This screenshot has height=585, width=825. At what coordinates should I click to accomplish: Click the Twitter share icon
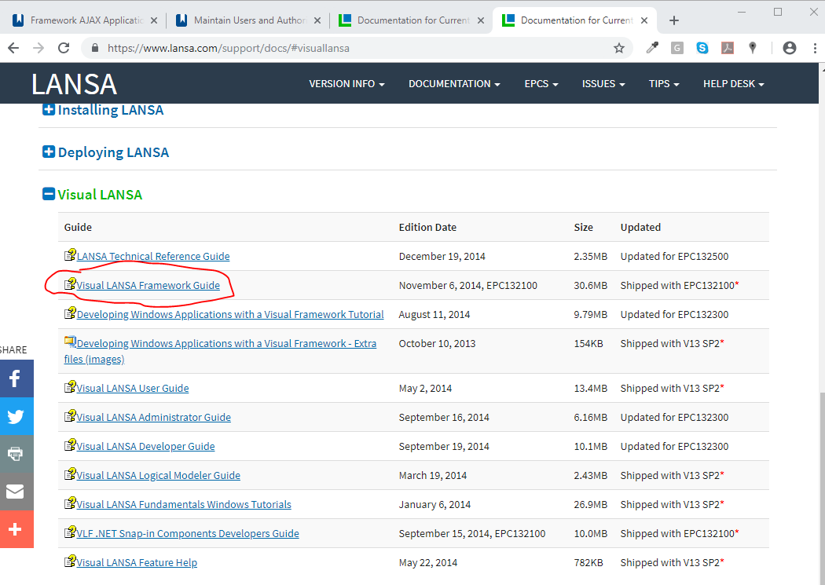[x=15, y=416]
